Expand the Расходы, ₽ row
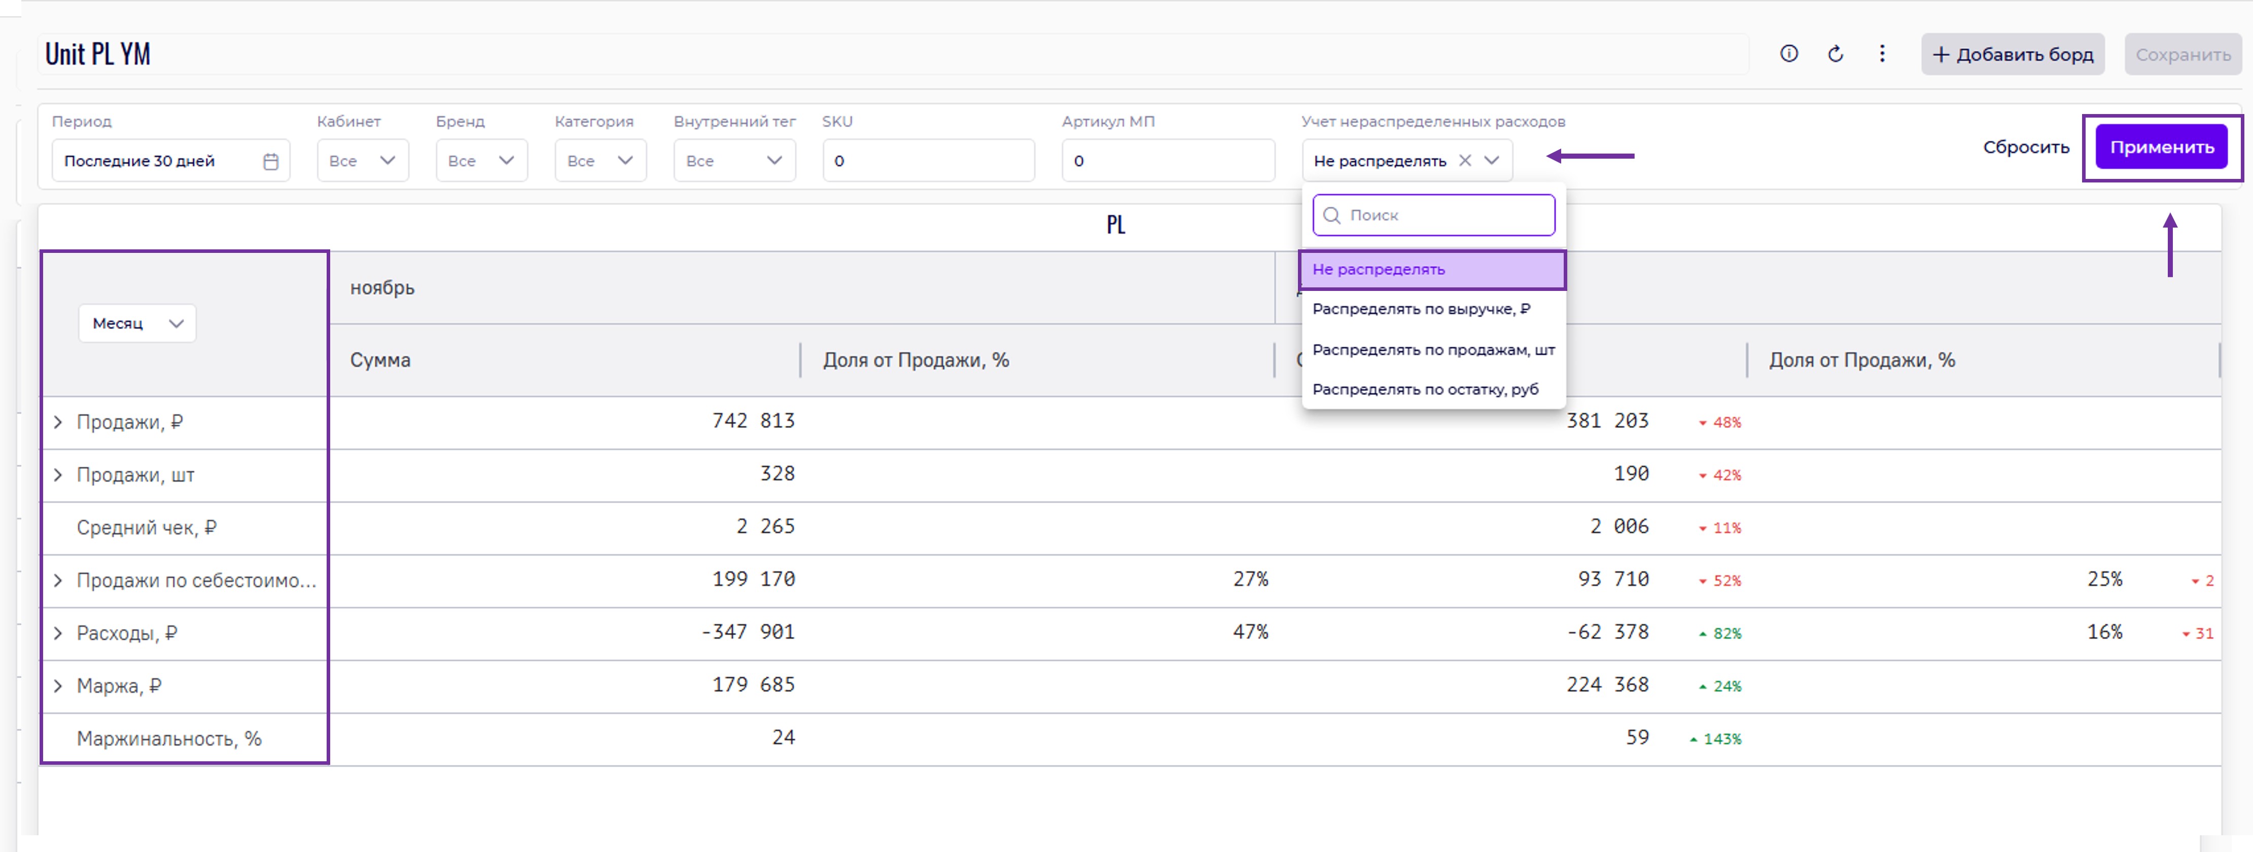The image size is (2253, 852). [58, 634]
